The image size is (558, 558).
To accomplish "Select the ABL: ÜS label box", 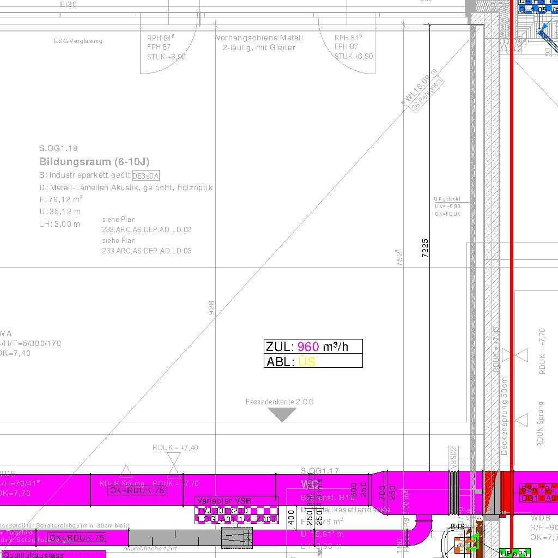I will (313, 361).
